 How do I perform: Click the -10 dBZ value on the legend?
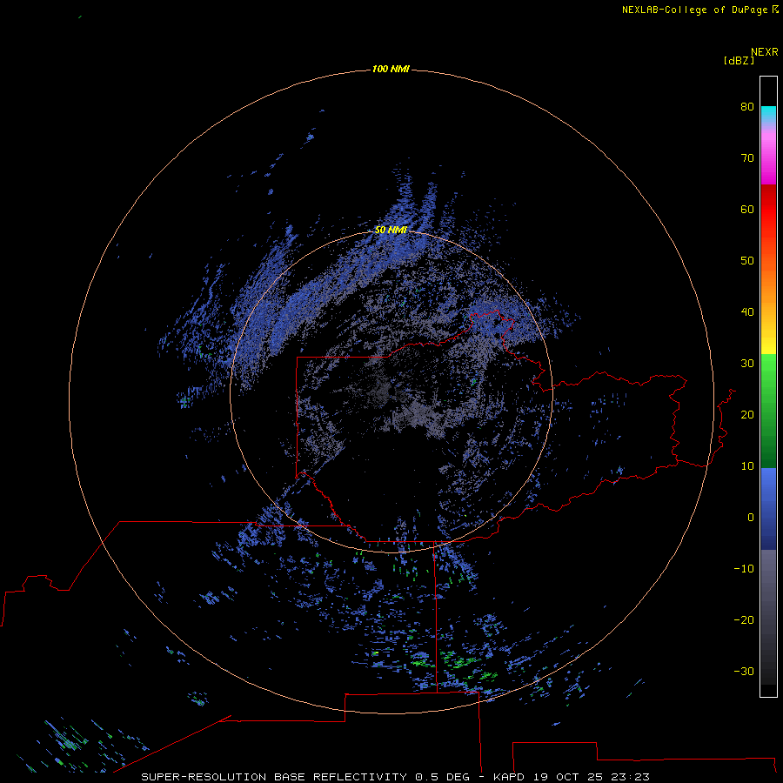[744, 569]
